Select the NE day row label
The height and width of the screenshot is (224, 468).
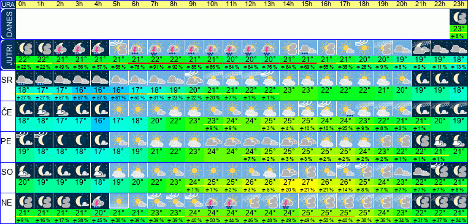tap(7, 203)
